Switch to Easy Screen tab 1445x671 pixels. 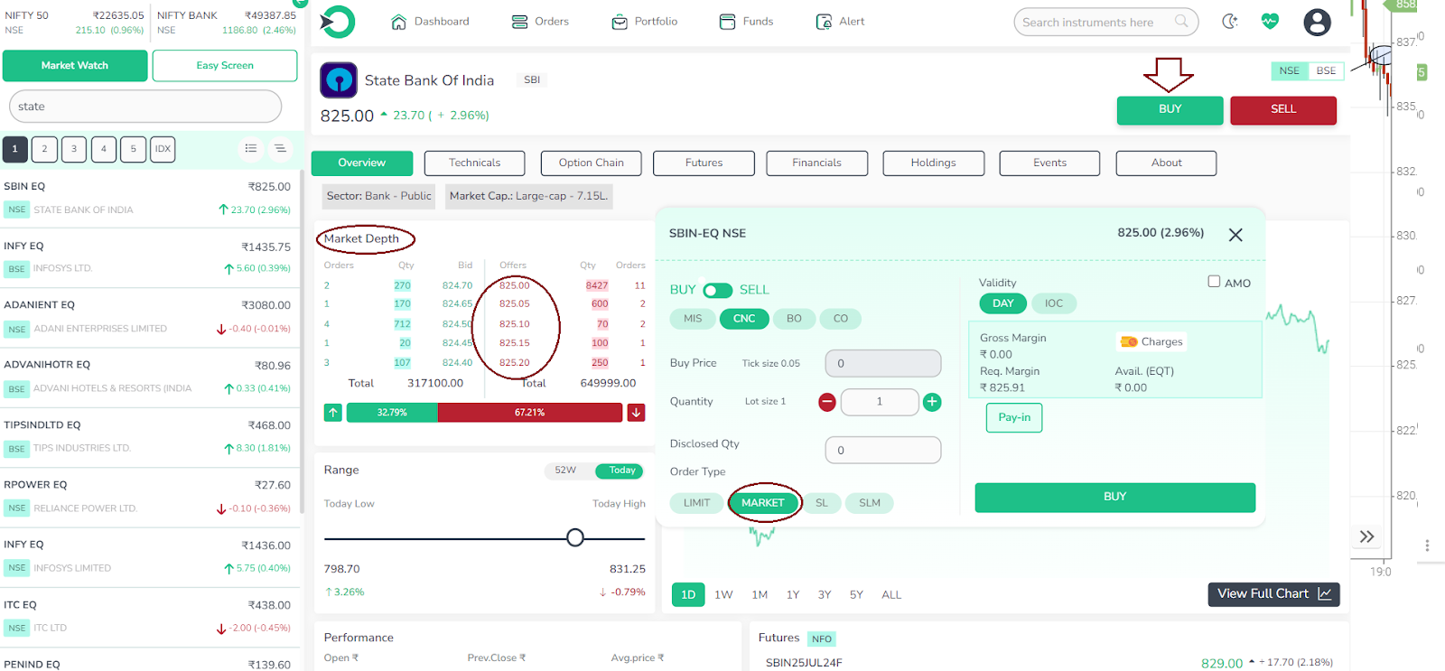(x=225, y=66)
